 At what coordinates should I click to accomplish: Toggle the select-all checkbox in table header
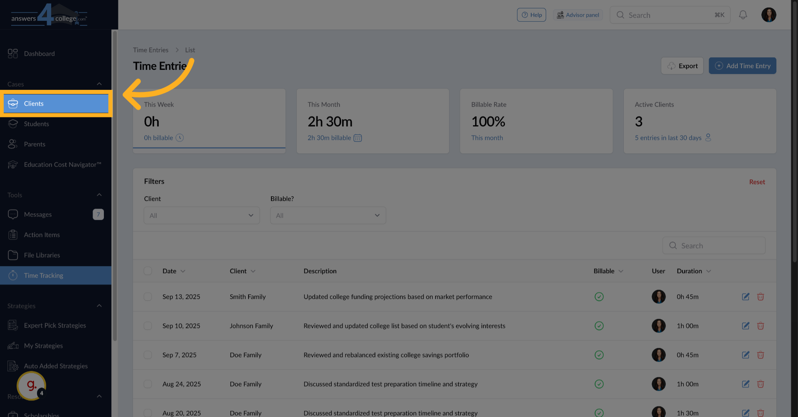(148, 271)
